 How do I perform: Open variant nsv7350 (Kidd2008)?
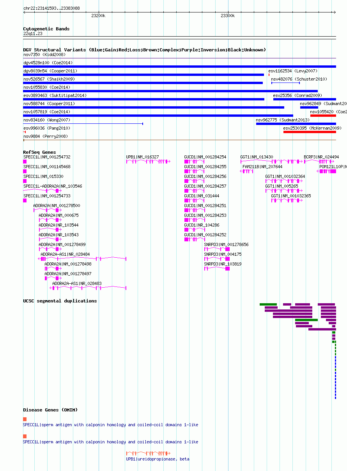coord(44,55)
